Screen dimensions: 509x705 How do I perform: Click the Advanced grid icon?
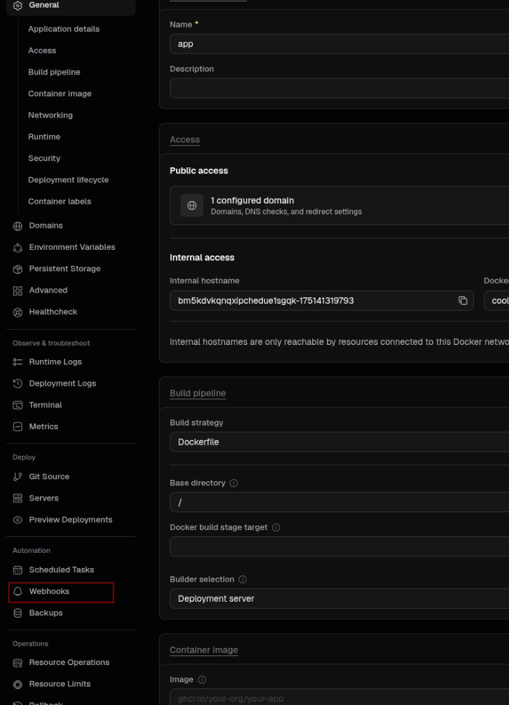[17, 291]
